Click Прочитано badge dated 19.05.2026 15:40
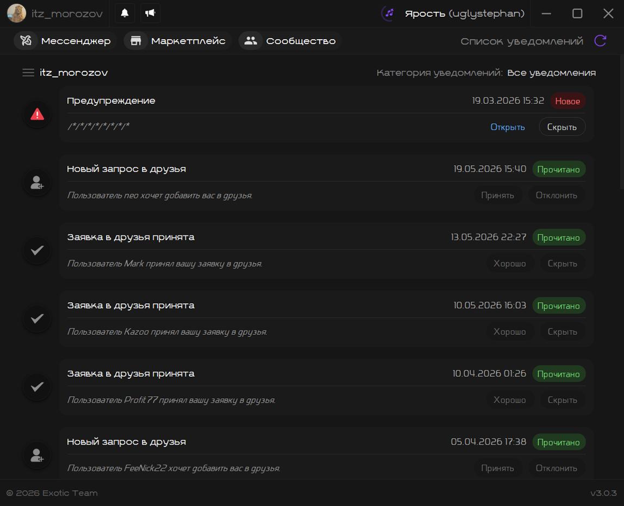The width and height of the screenshot is (624, 506). [559, 169]
